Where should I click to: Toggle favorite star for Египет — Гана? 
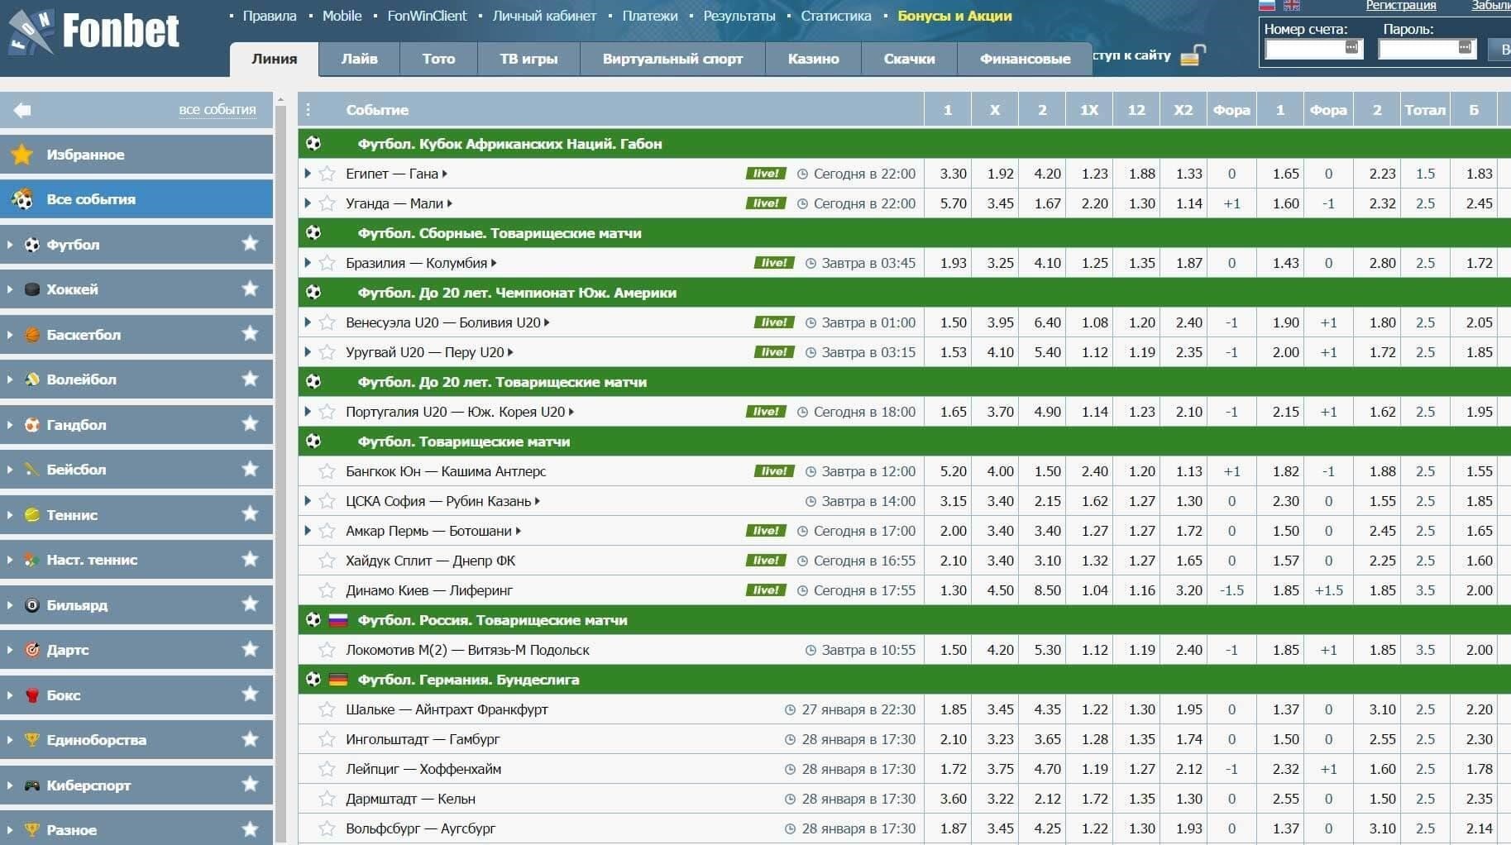[x=328, y=174]
